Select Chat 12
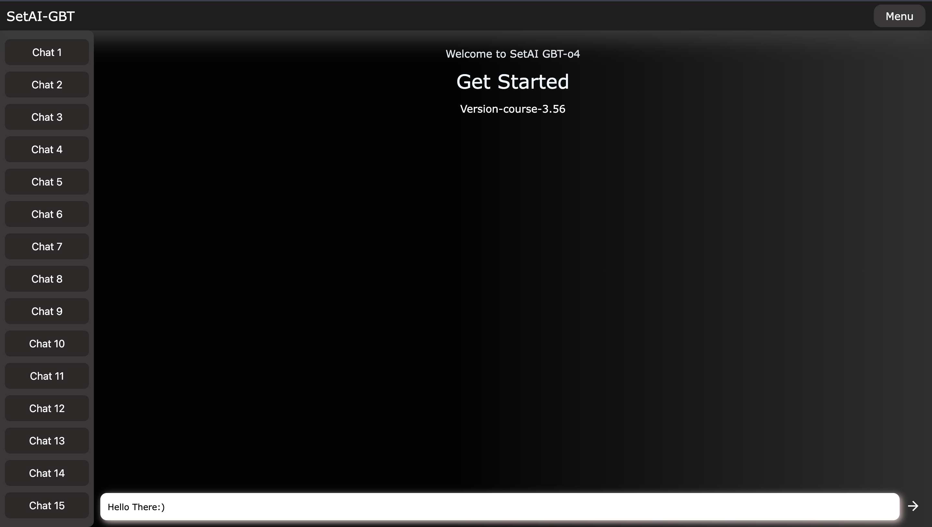This screenshot has width=932, height=527. click(x=47, y=409)
